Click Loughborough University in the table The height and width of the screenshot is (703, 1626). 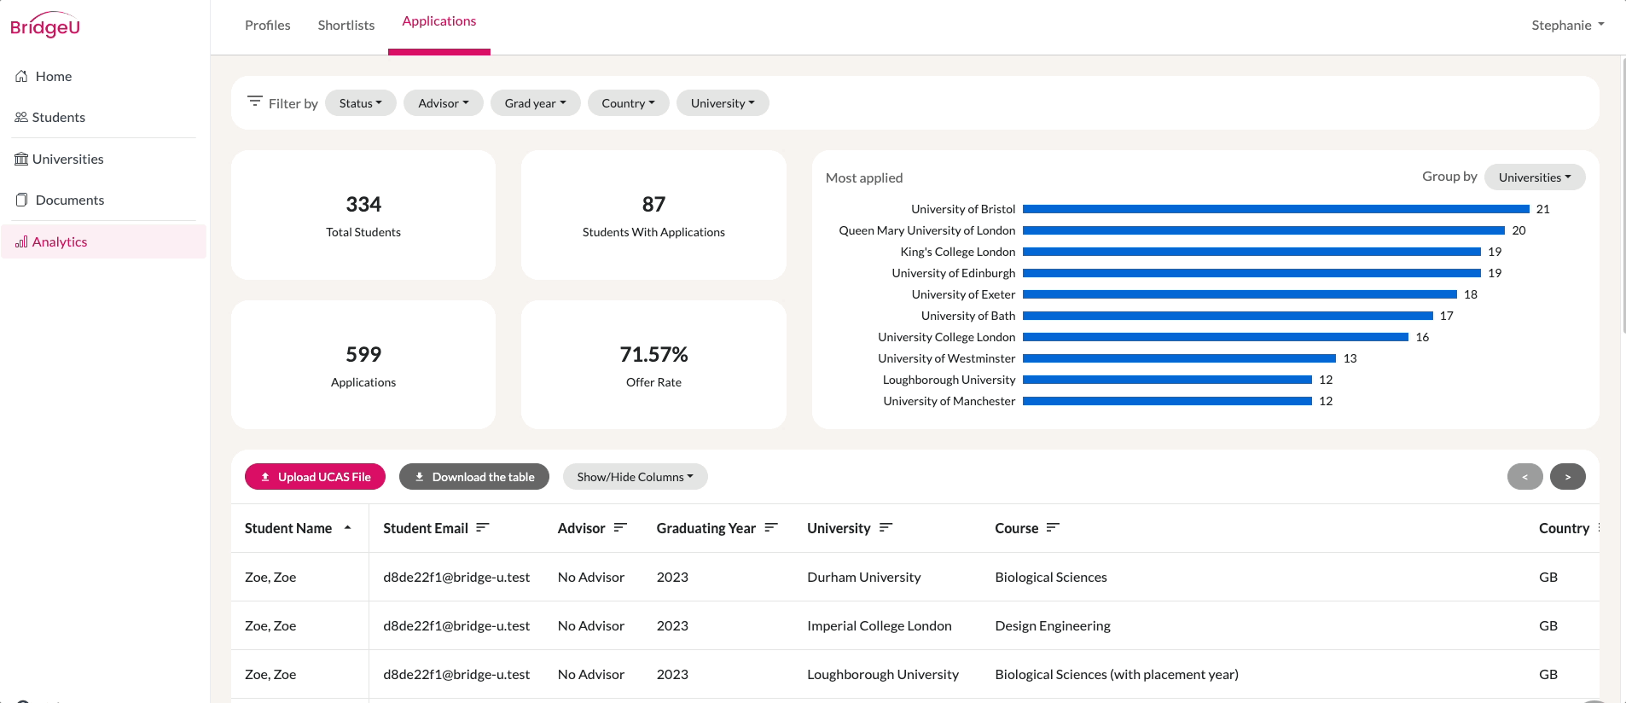coord(883,674)
